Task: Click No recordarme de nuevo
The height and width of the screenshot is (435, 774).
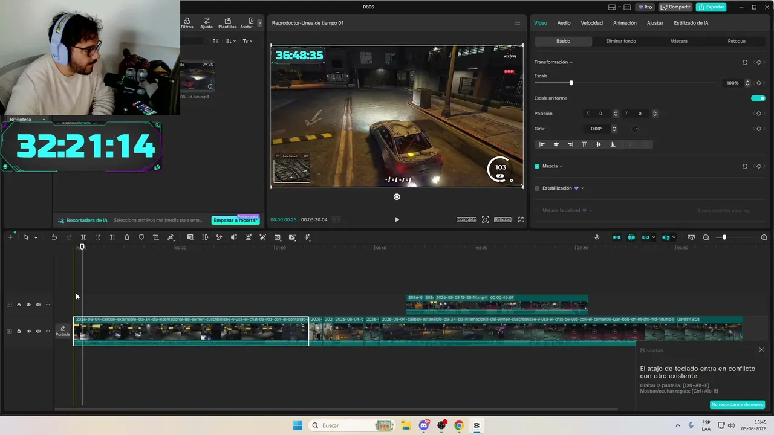Action: (x=737, y=404)
